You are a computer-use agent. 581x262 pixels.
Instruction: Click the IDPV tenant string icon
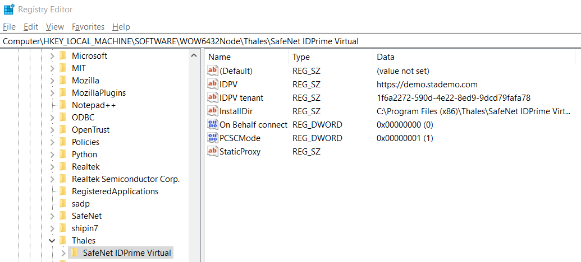(212, 97)
